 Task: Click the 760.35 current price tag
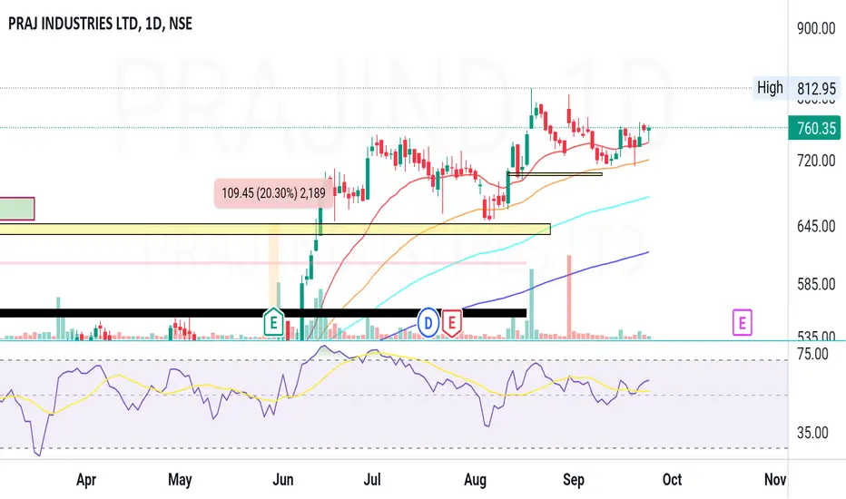click(816, 128)
